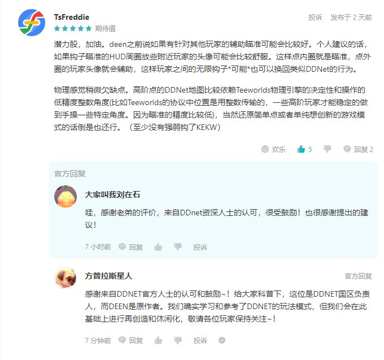
Task: Click the 欢乐 smiley reaction on the review
Action: (273, 149)
